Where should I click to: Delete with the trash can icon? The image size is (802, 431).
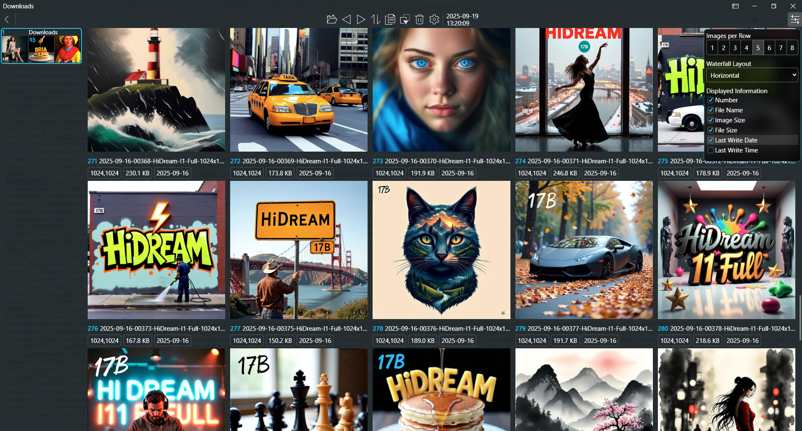coord(419,19)
